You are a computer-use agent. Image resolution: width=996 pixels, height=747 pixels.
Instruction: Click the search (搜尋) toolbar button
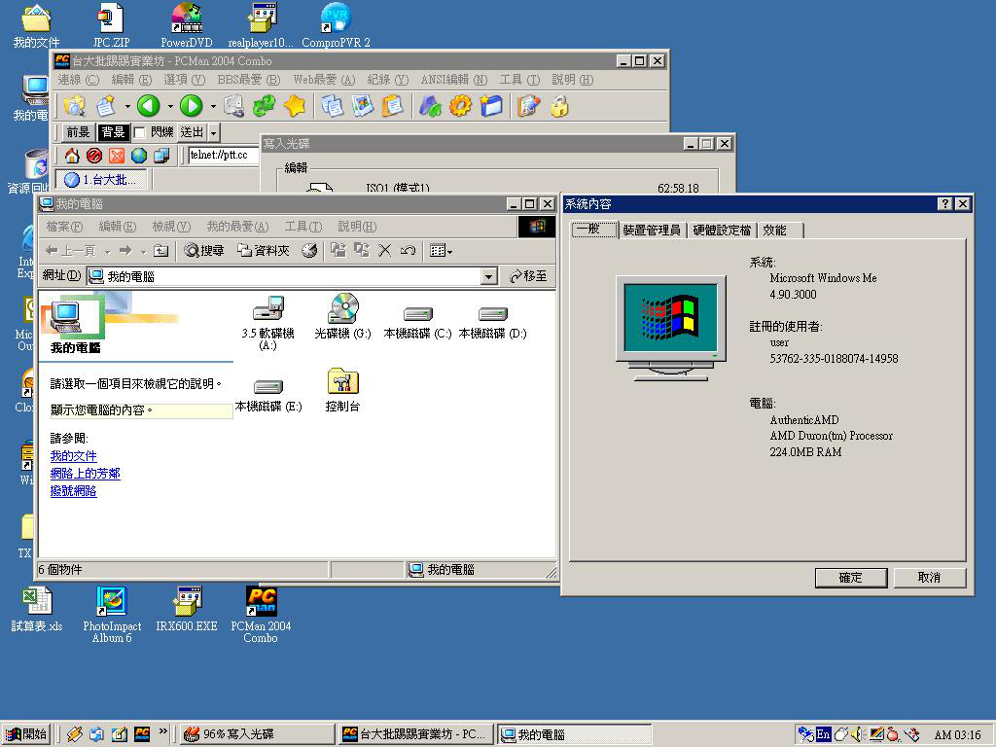(x=204, y=251)
